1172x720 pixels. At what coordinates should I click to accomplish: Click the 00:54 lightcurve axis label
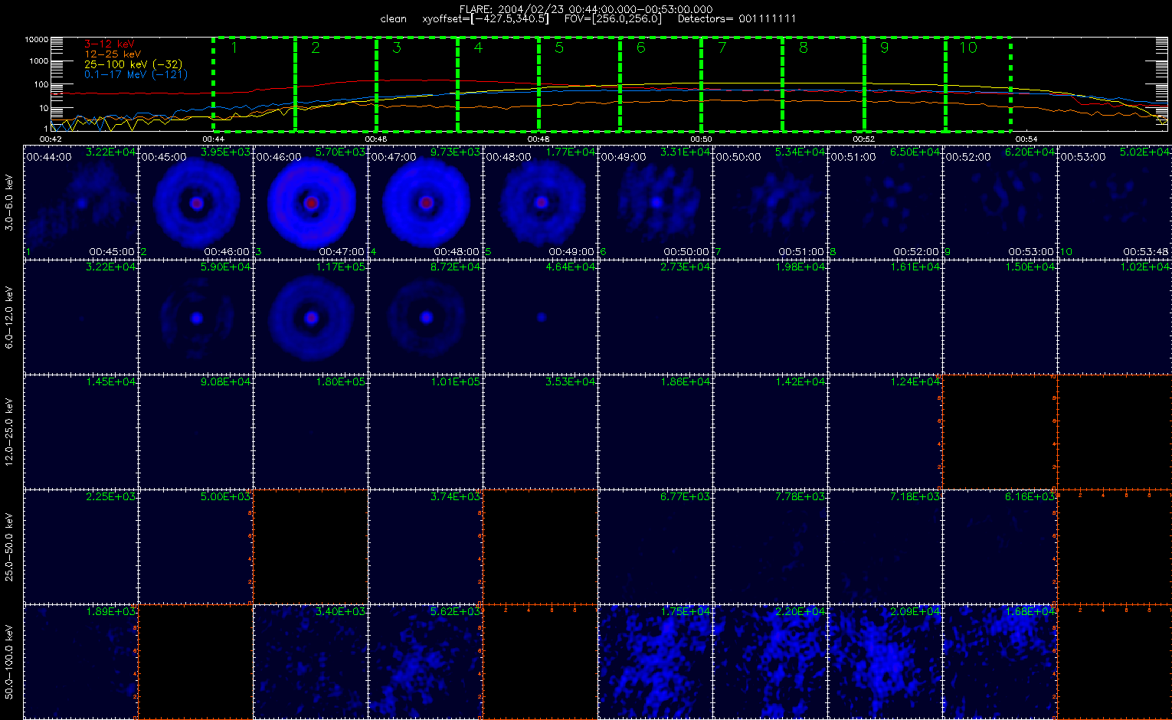point(1026,139)
